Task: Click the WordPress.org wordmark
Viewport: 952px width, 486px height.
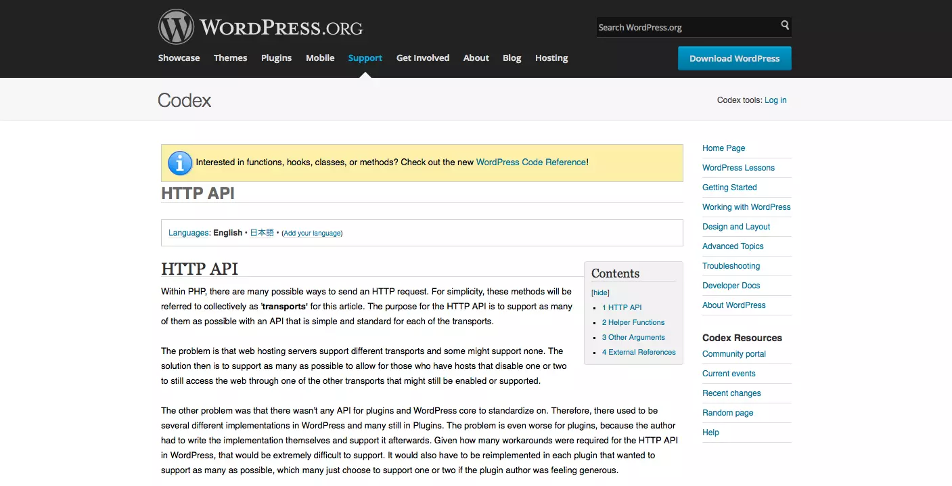Action: click(281, 28)
